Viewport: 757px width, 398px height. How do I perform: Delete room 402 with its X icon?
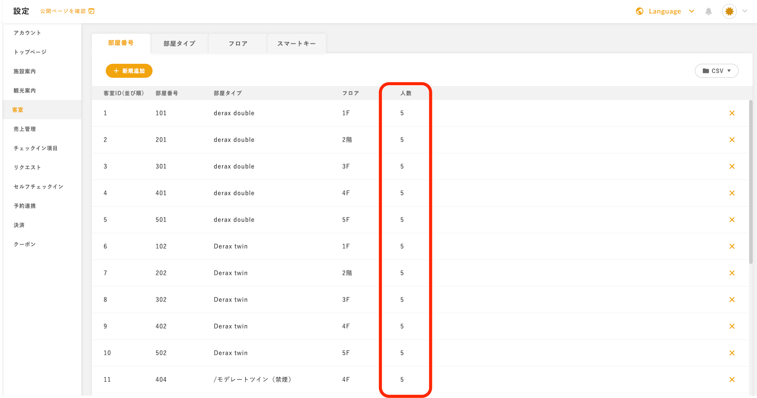tap(732, 326)
